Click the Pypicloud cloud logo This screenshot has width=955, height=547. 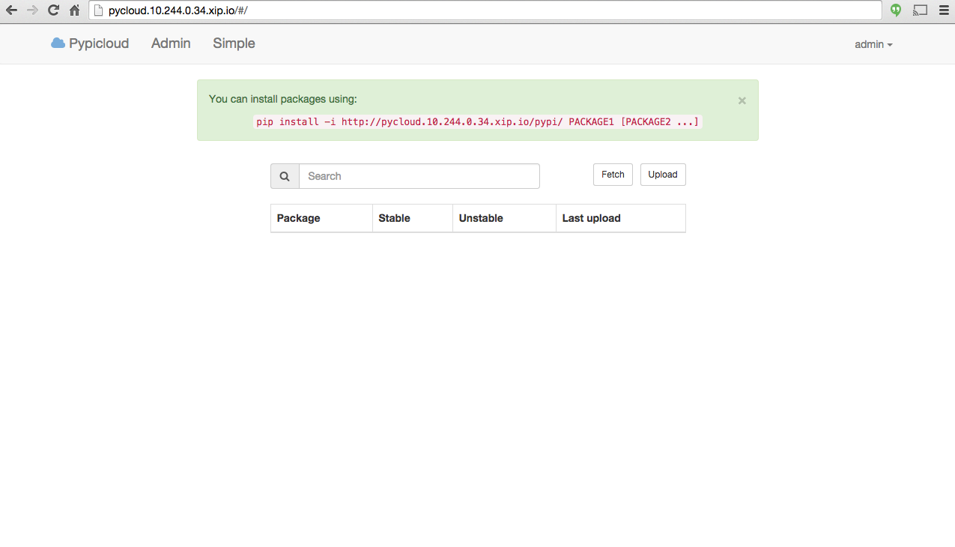58,43
